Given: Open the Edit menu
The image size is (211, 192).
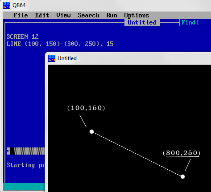Looking at the screenshot, I should pos(42,15).
